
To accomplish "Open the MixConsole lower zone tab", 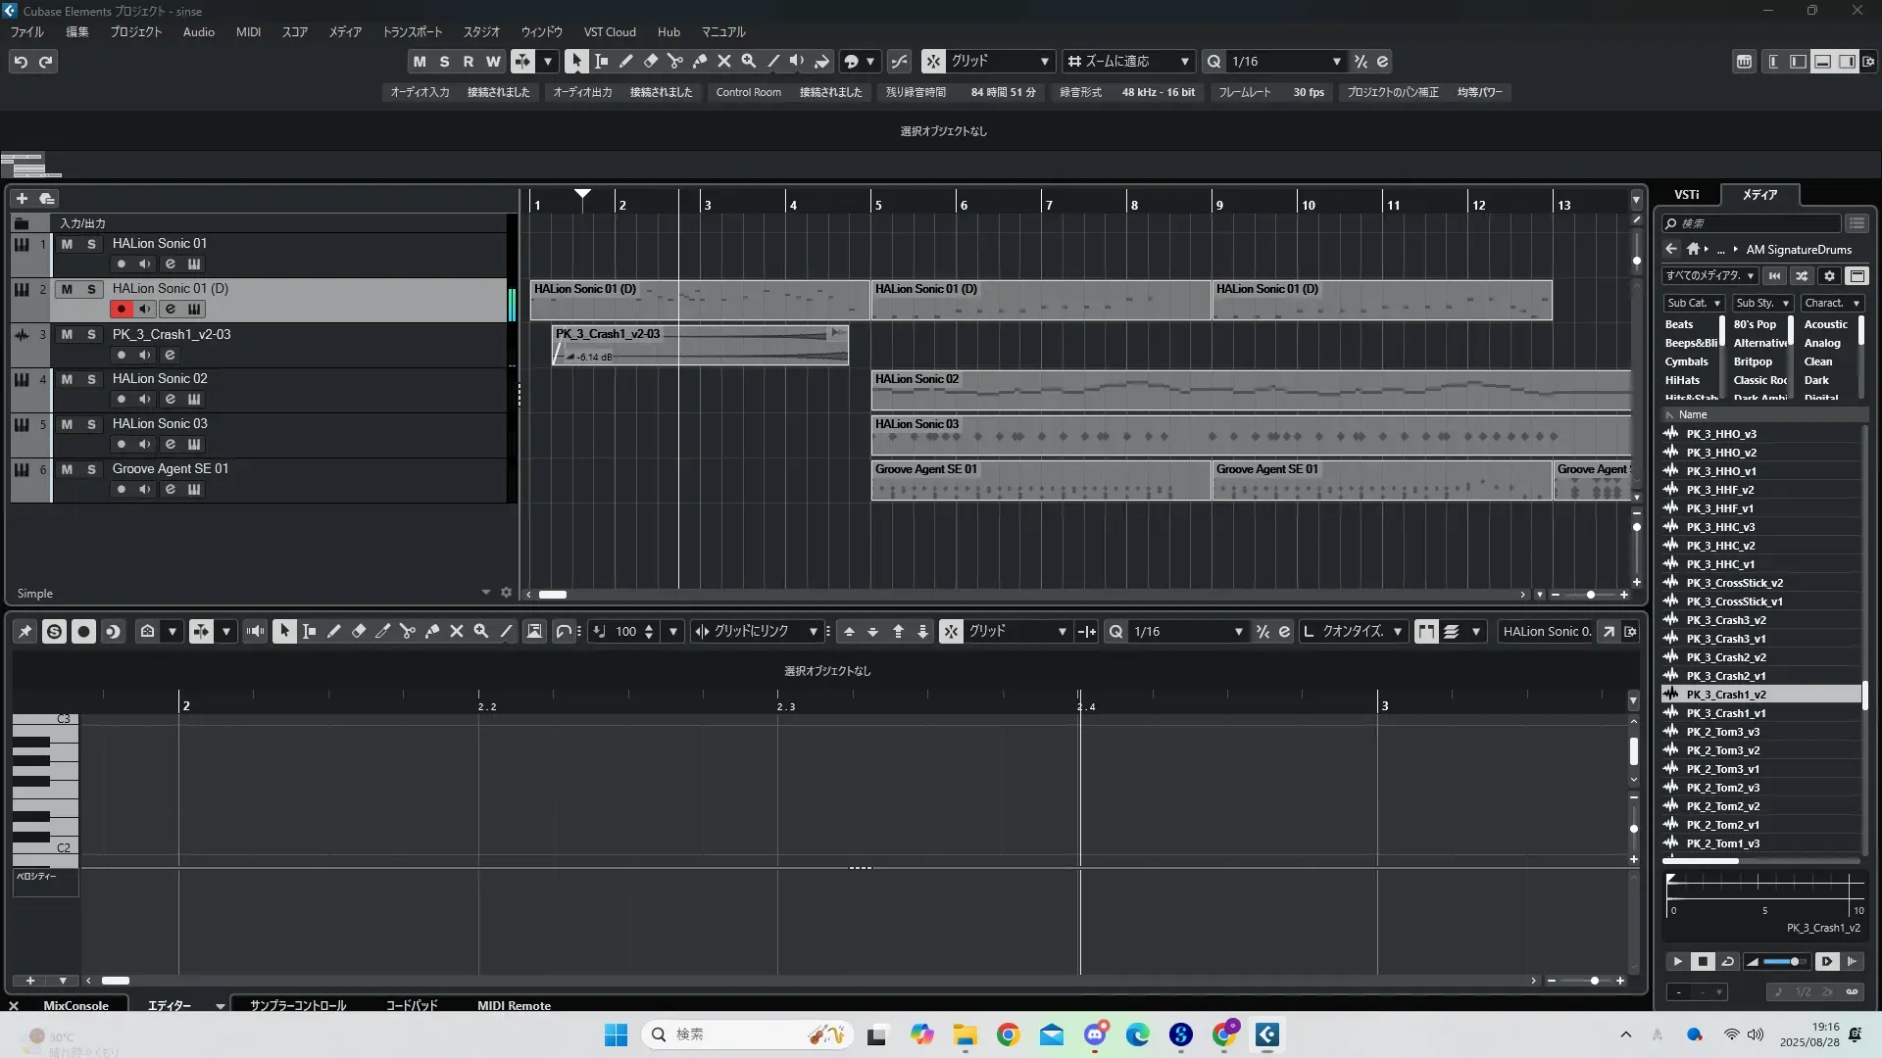I will (x=75, y=1005).
